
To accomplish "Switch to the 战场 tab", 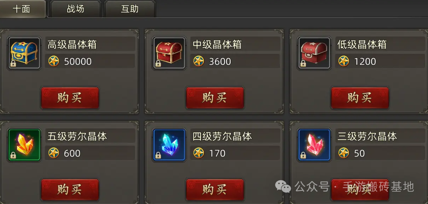I will tap(76, 9).
